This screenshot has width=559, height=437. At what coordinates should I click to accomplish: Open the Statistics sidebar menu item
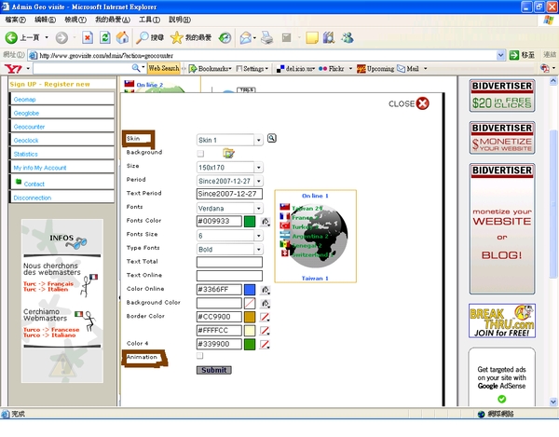(x=61, y=154)
